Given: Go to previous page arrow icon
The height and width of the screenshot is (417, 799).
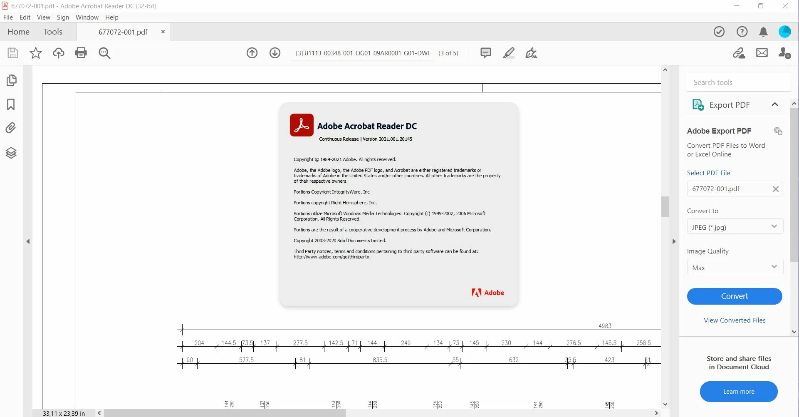Looking at the screenshot, I should tap(252, 53).
